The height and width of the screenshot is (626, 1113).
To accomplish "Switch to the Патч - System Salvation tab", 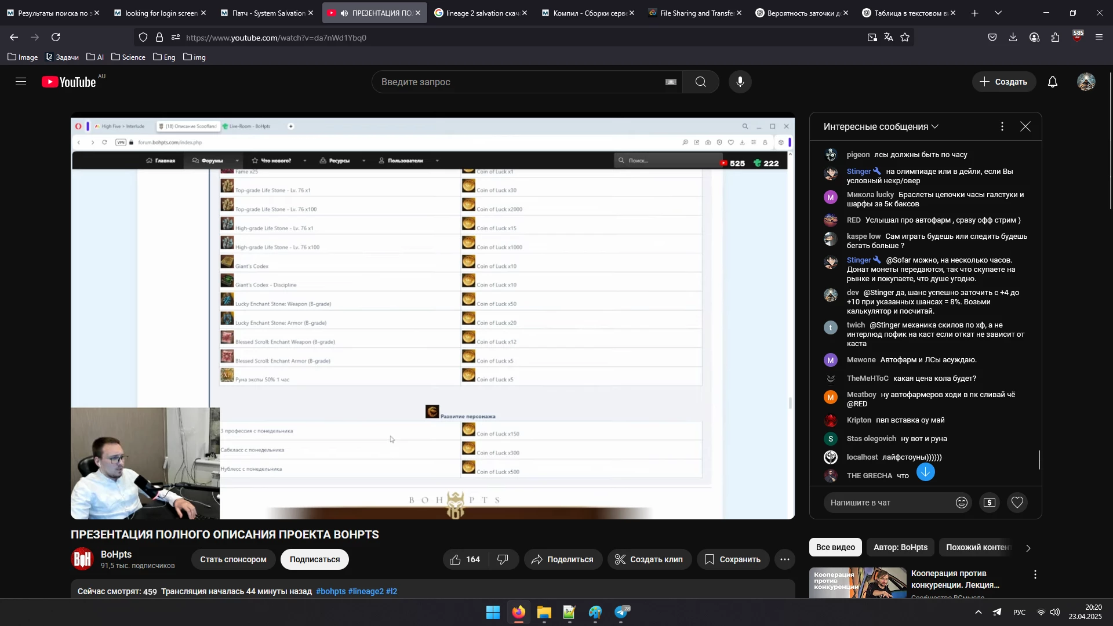I will 268,13.
